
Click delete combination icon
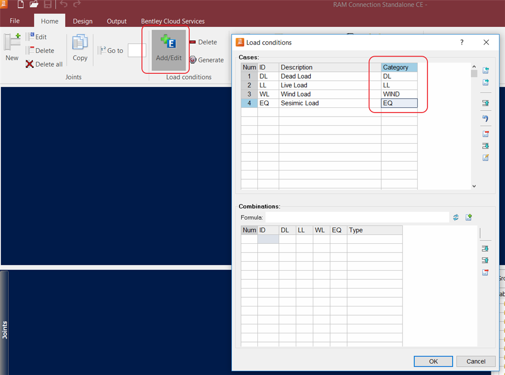[486, 273]
